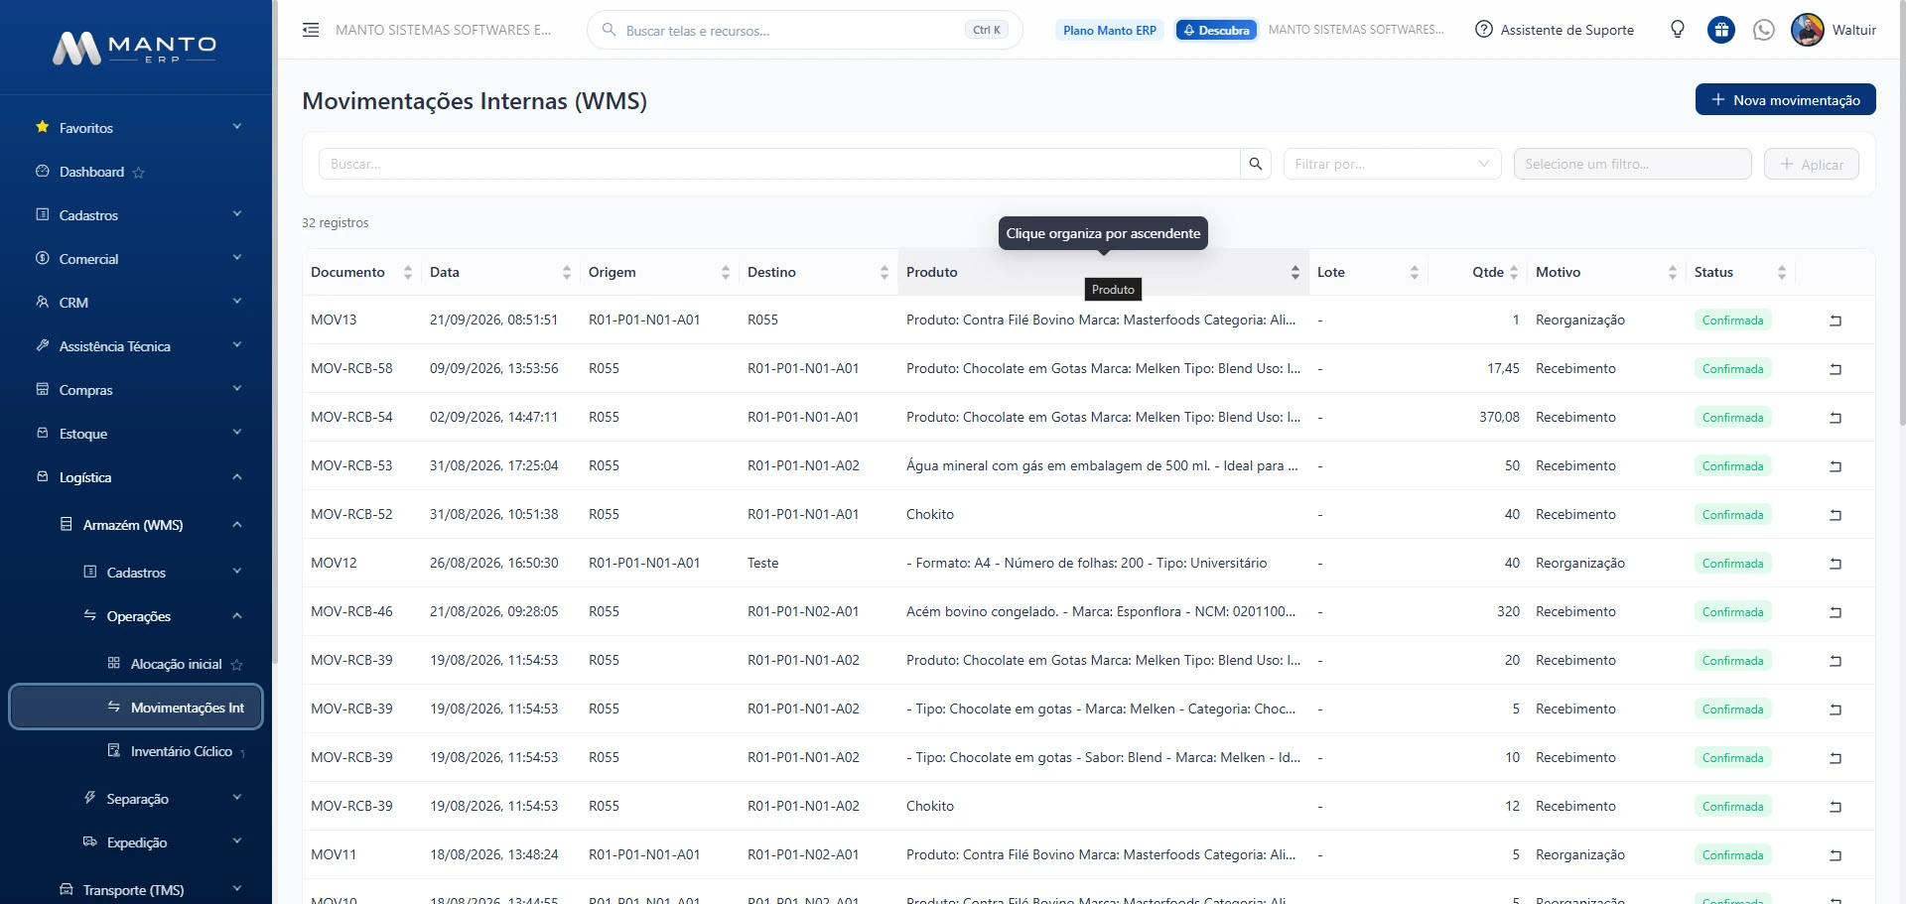
Task: Click the Plano Manto ERP badge
Action: coord(1110,30)
